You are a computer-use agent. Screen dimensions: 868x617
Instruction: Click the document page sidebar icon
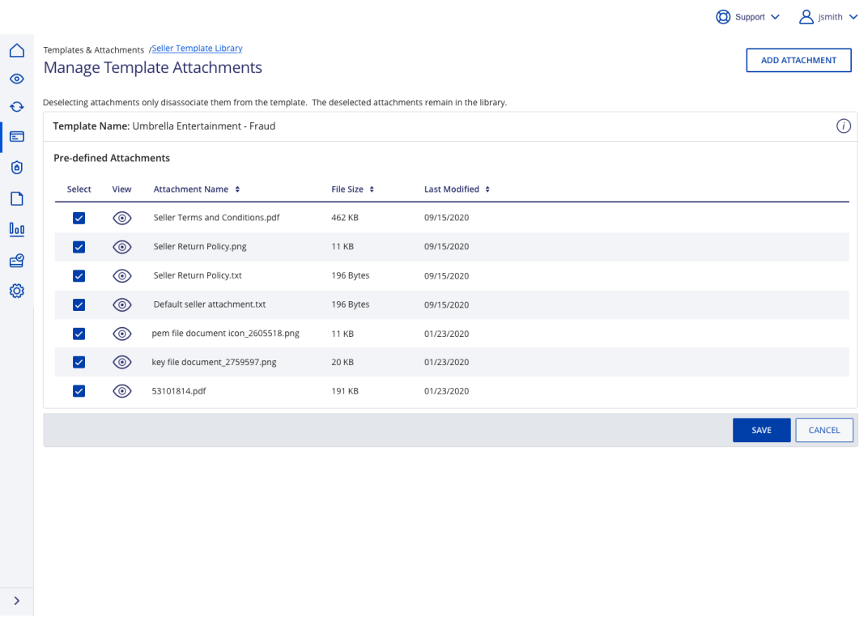coord(16,198)
